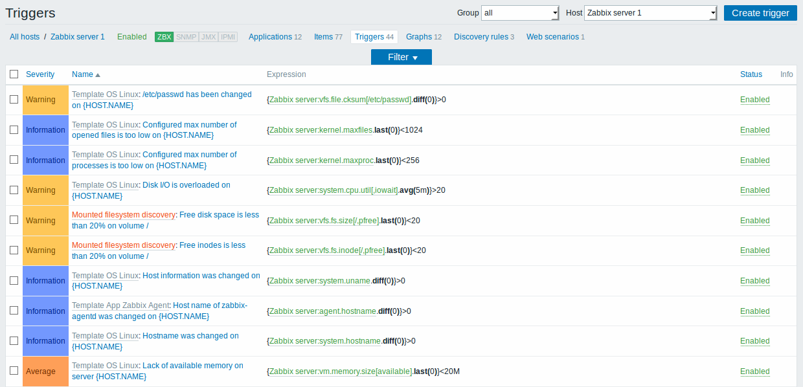The width and height of the screenshot is (803, 387).
Task: Toggle the select-all triggers checkbox
Action: pos(14,74)
